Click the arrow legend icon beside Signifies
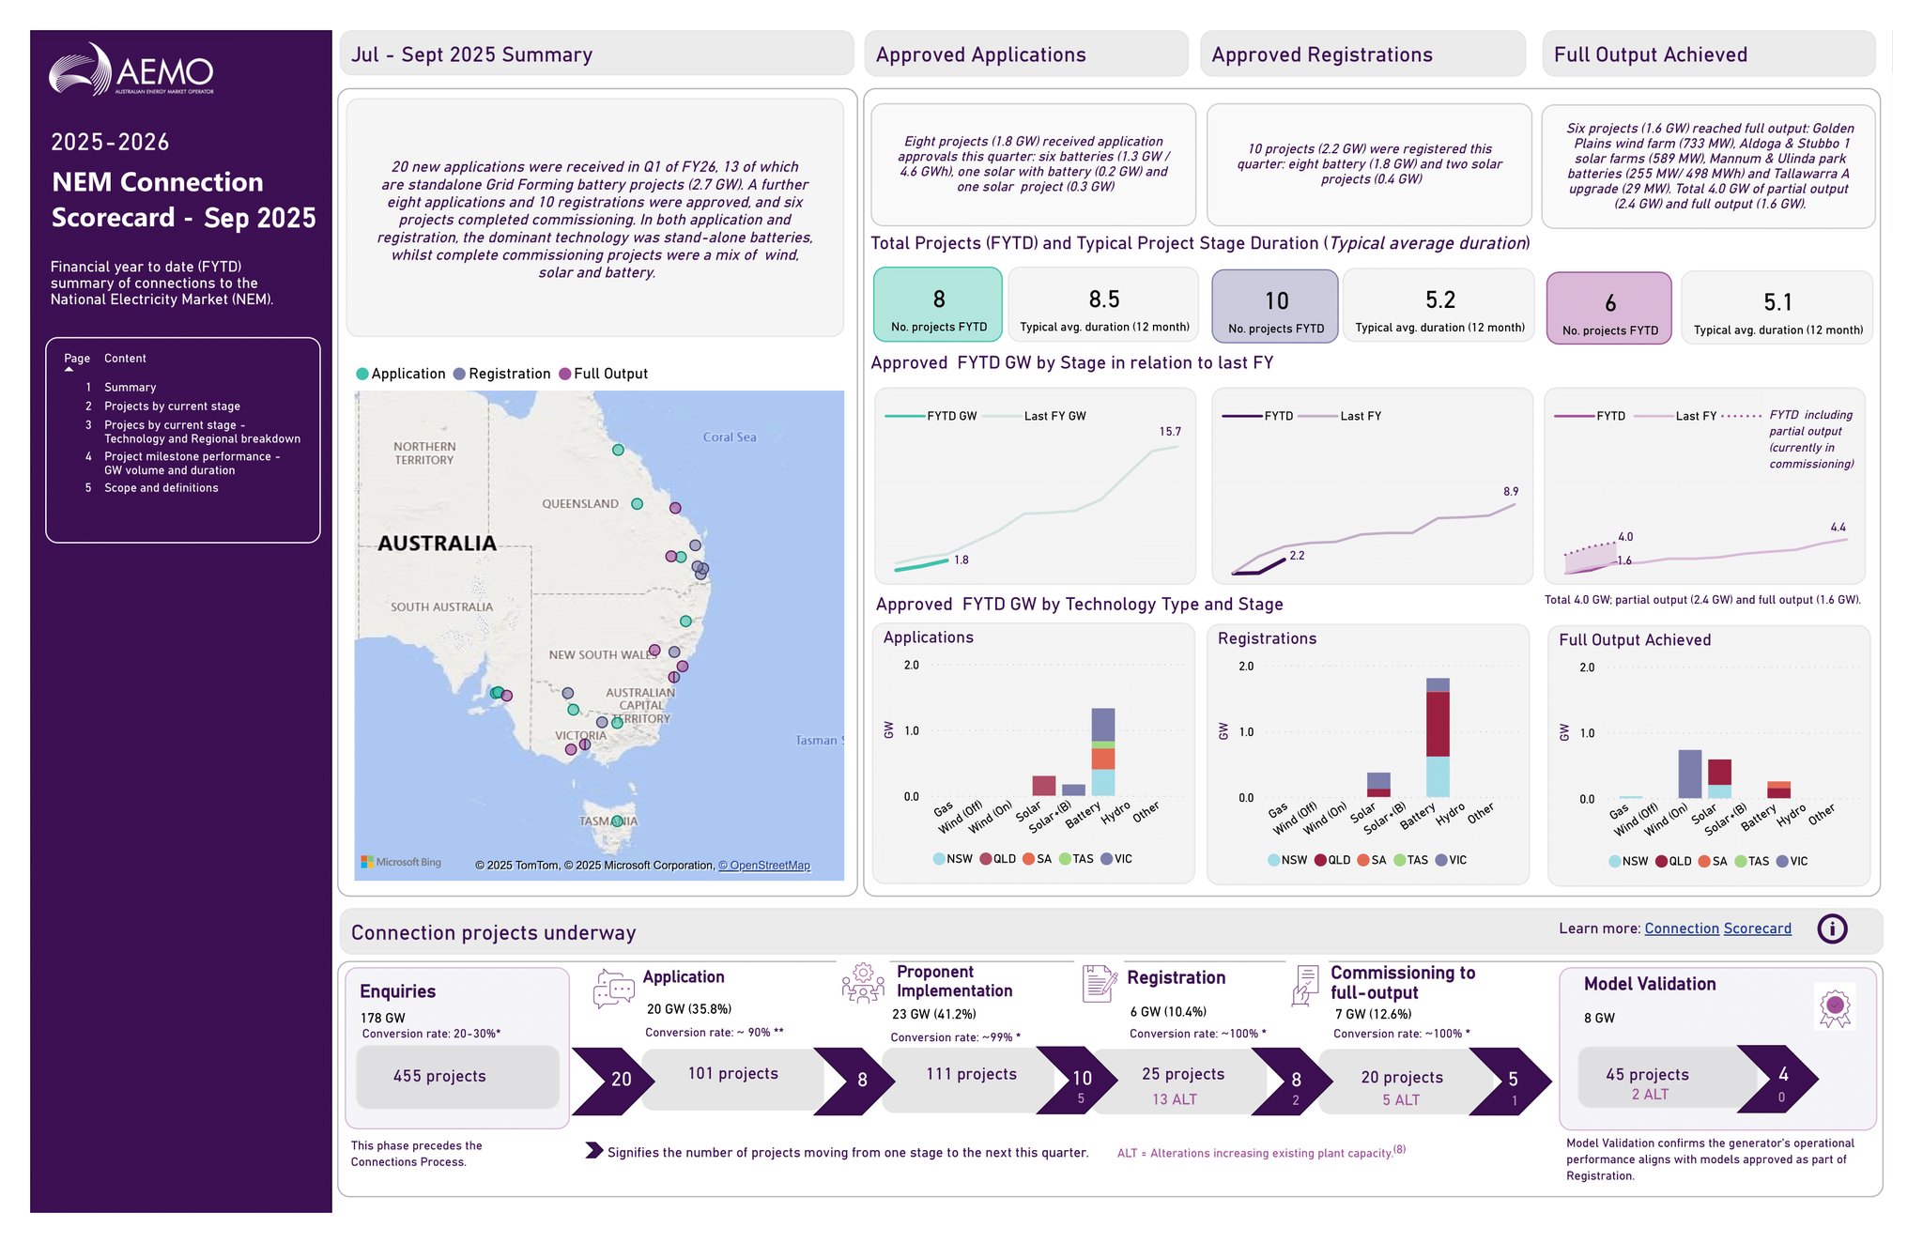Image resolution: width=1923 pixels, height=1243 pixels. click(593, 1150)
